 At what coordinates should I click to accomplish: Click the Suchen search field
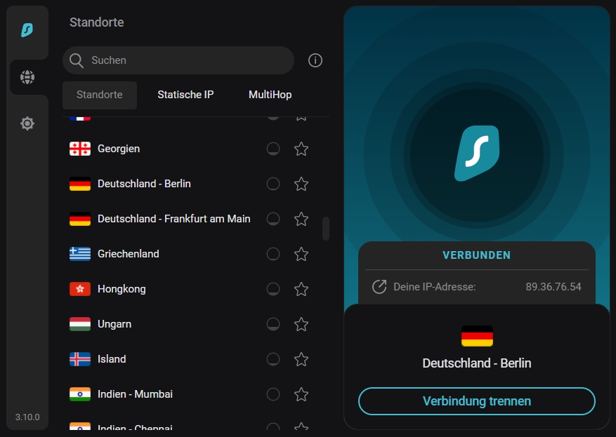[178, 60]
